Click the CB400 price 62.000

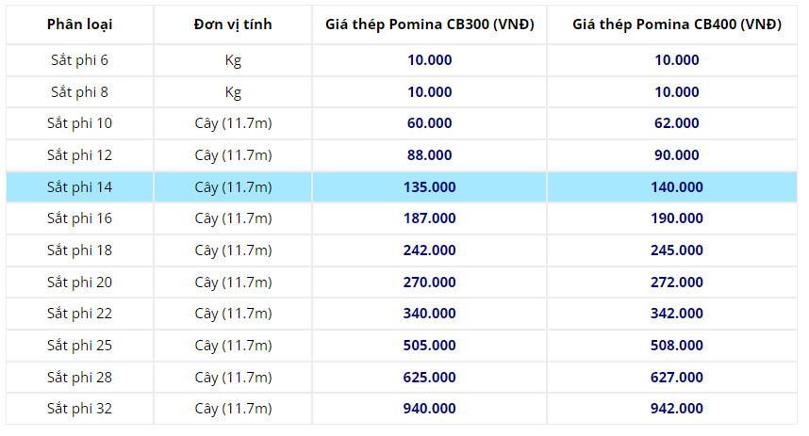pyautogui.click(x=676, y=123)
